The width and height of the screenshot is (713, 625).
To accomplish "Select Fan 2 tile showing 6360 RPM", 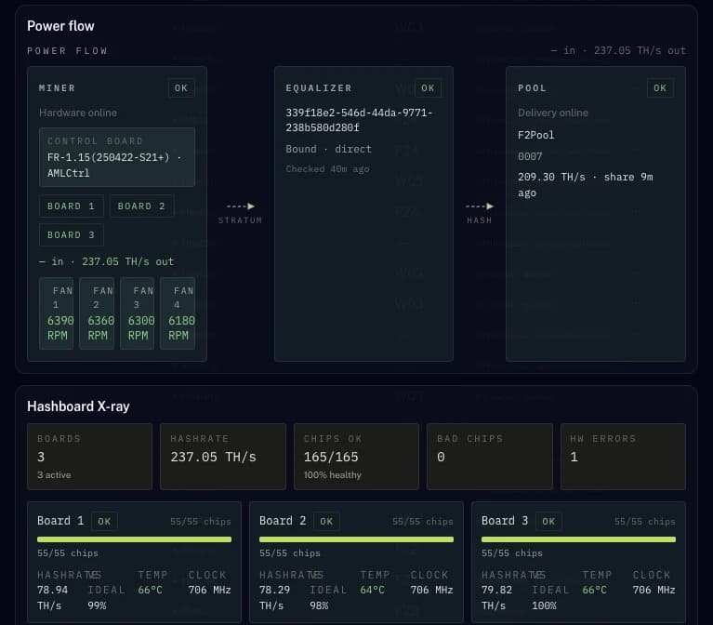I will (97, 312).
